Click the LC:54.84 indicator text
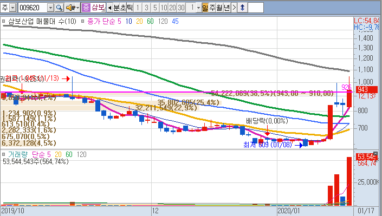Image resolution: width=382 pixels, height=216 pixels. (x=367, y=21)
